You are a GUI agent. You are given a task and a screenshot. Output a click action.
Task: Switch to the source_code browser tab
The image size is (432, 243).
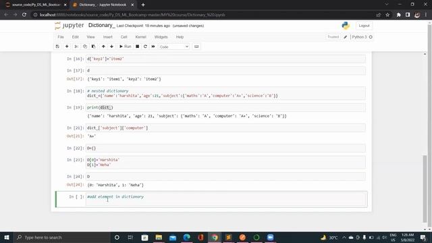[36, 5]
